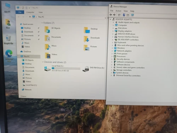Select the Recycle Bin desktop icon

coord(8,40)
